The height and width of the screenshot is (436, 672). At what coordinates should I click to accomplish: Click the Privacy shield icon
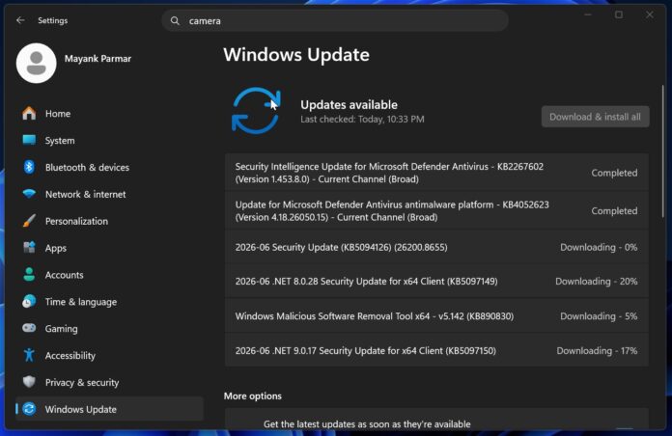(29, 382)
